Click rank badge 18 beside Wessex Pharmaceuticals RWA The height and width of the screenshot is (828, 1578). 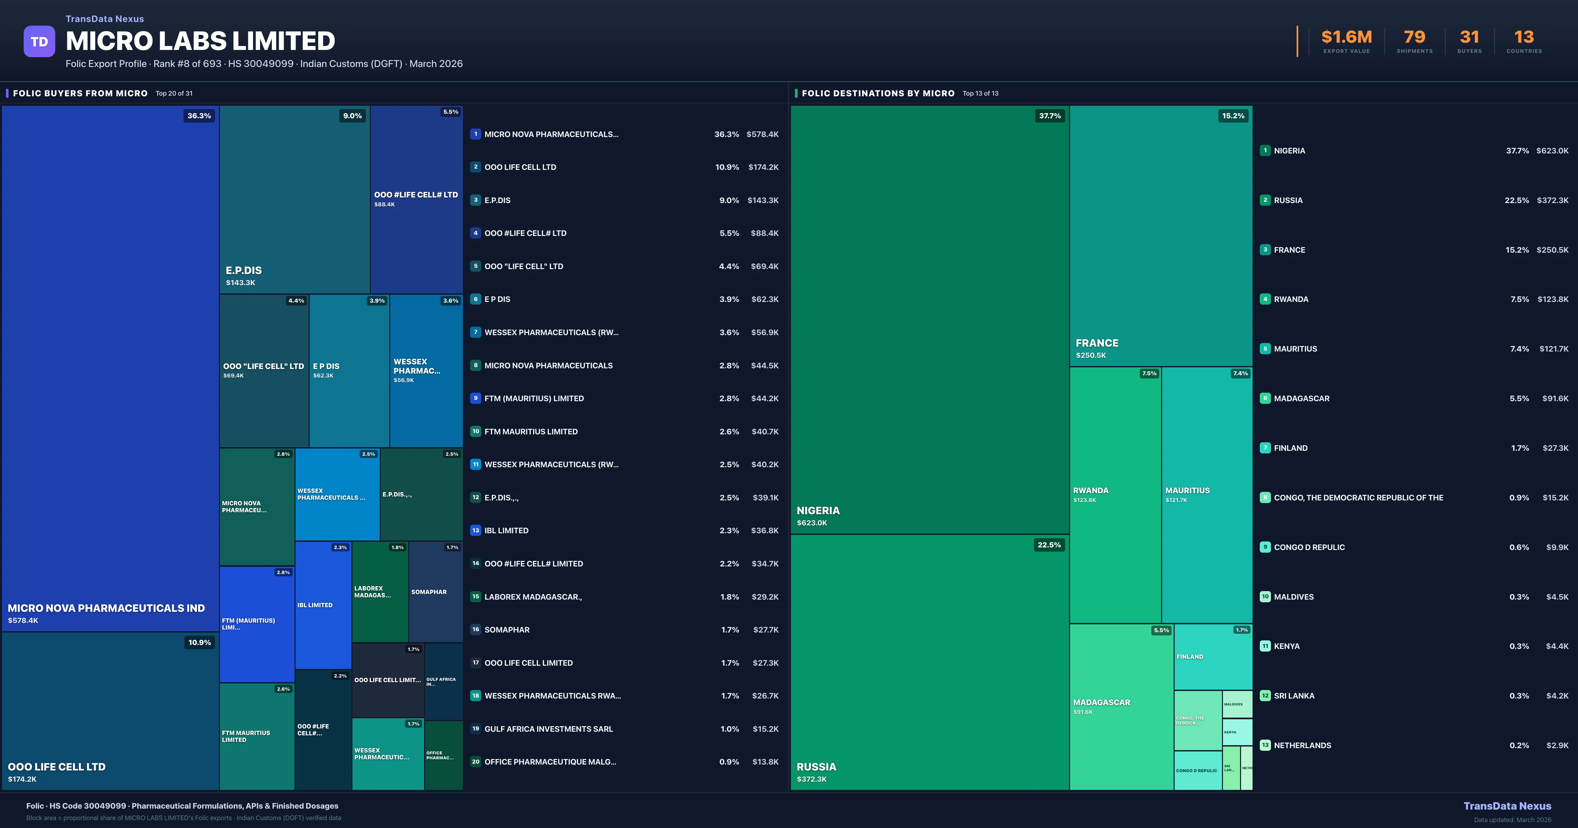point(475,696)
